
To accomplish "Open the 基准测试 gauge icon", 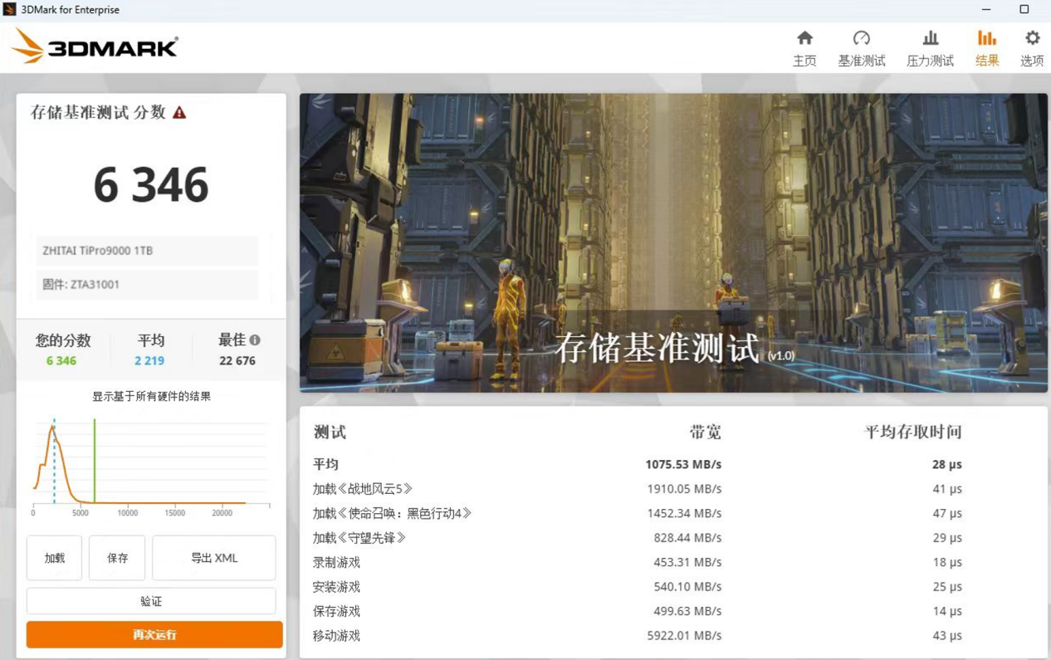I will 862,38.
